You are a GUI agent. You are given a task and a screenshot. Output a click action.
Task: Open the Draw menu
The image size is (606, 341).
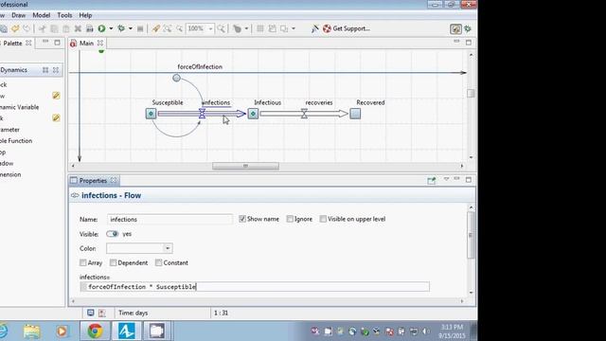19,15
